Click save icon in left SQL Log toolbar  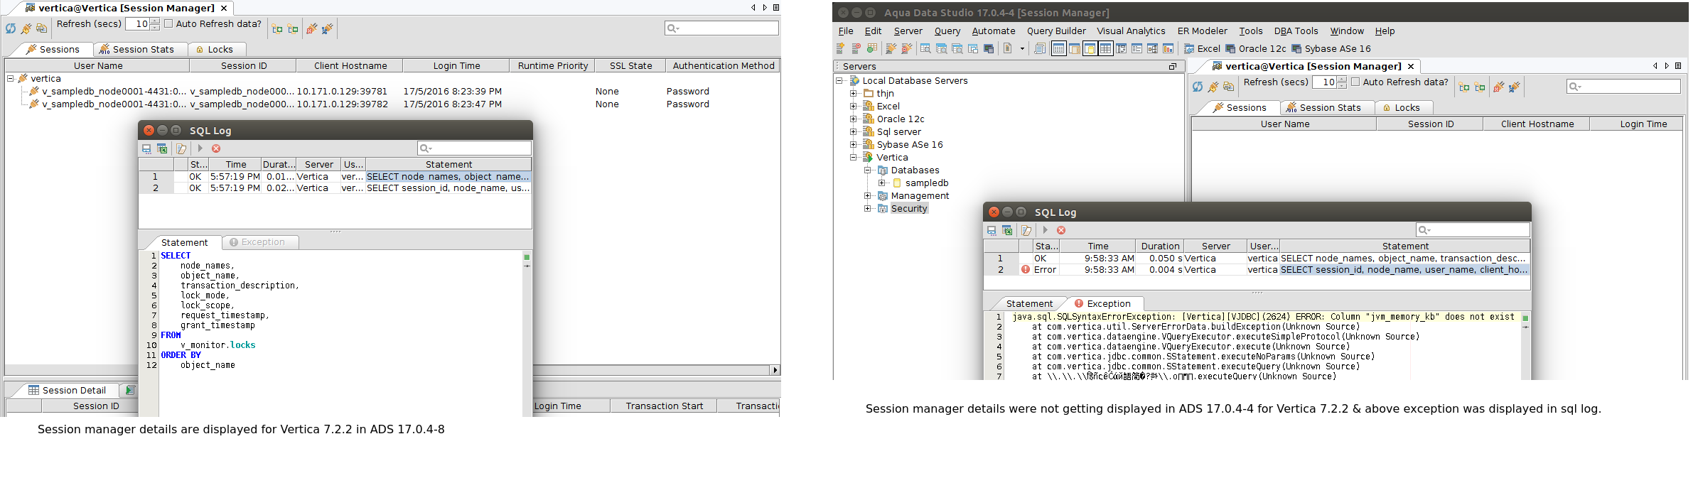pos(146,148)
